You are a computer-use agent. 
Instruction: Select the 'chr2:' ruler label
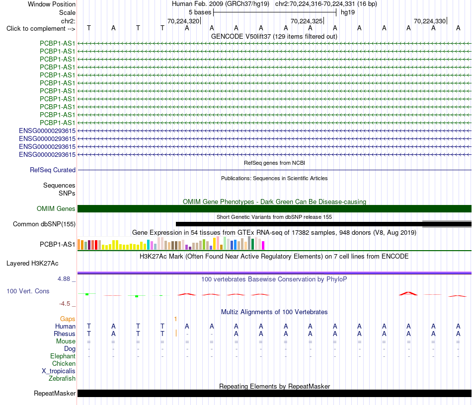(68, 21)
